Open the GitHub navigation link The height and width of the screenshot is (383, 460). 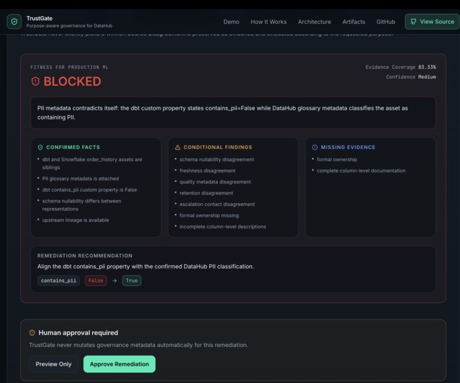click(386, 21)
